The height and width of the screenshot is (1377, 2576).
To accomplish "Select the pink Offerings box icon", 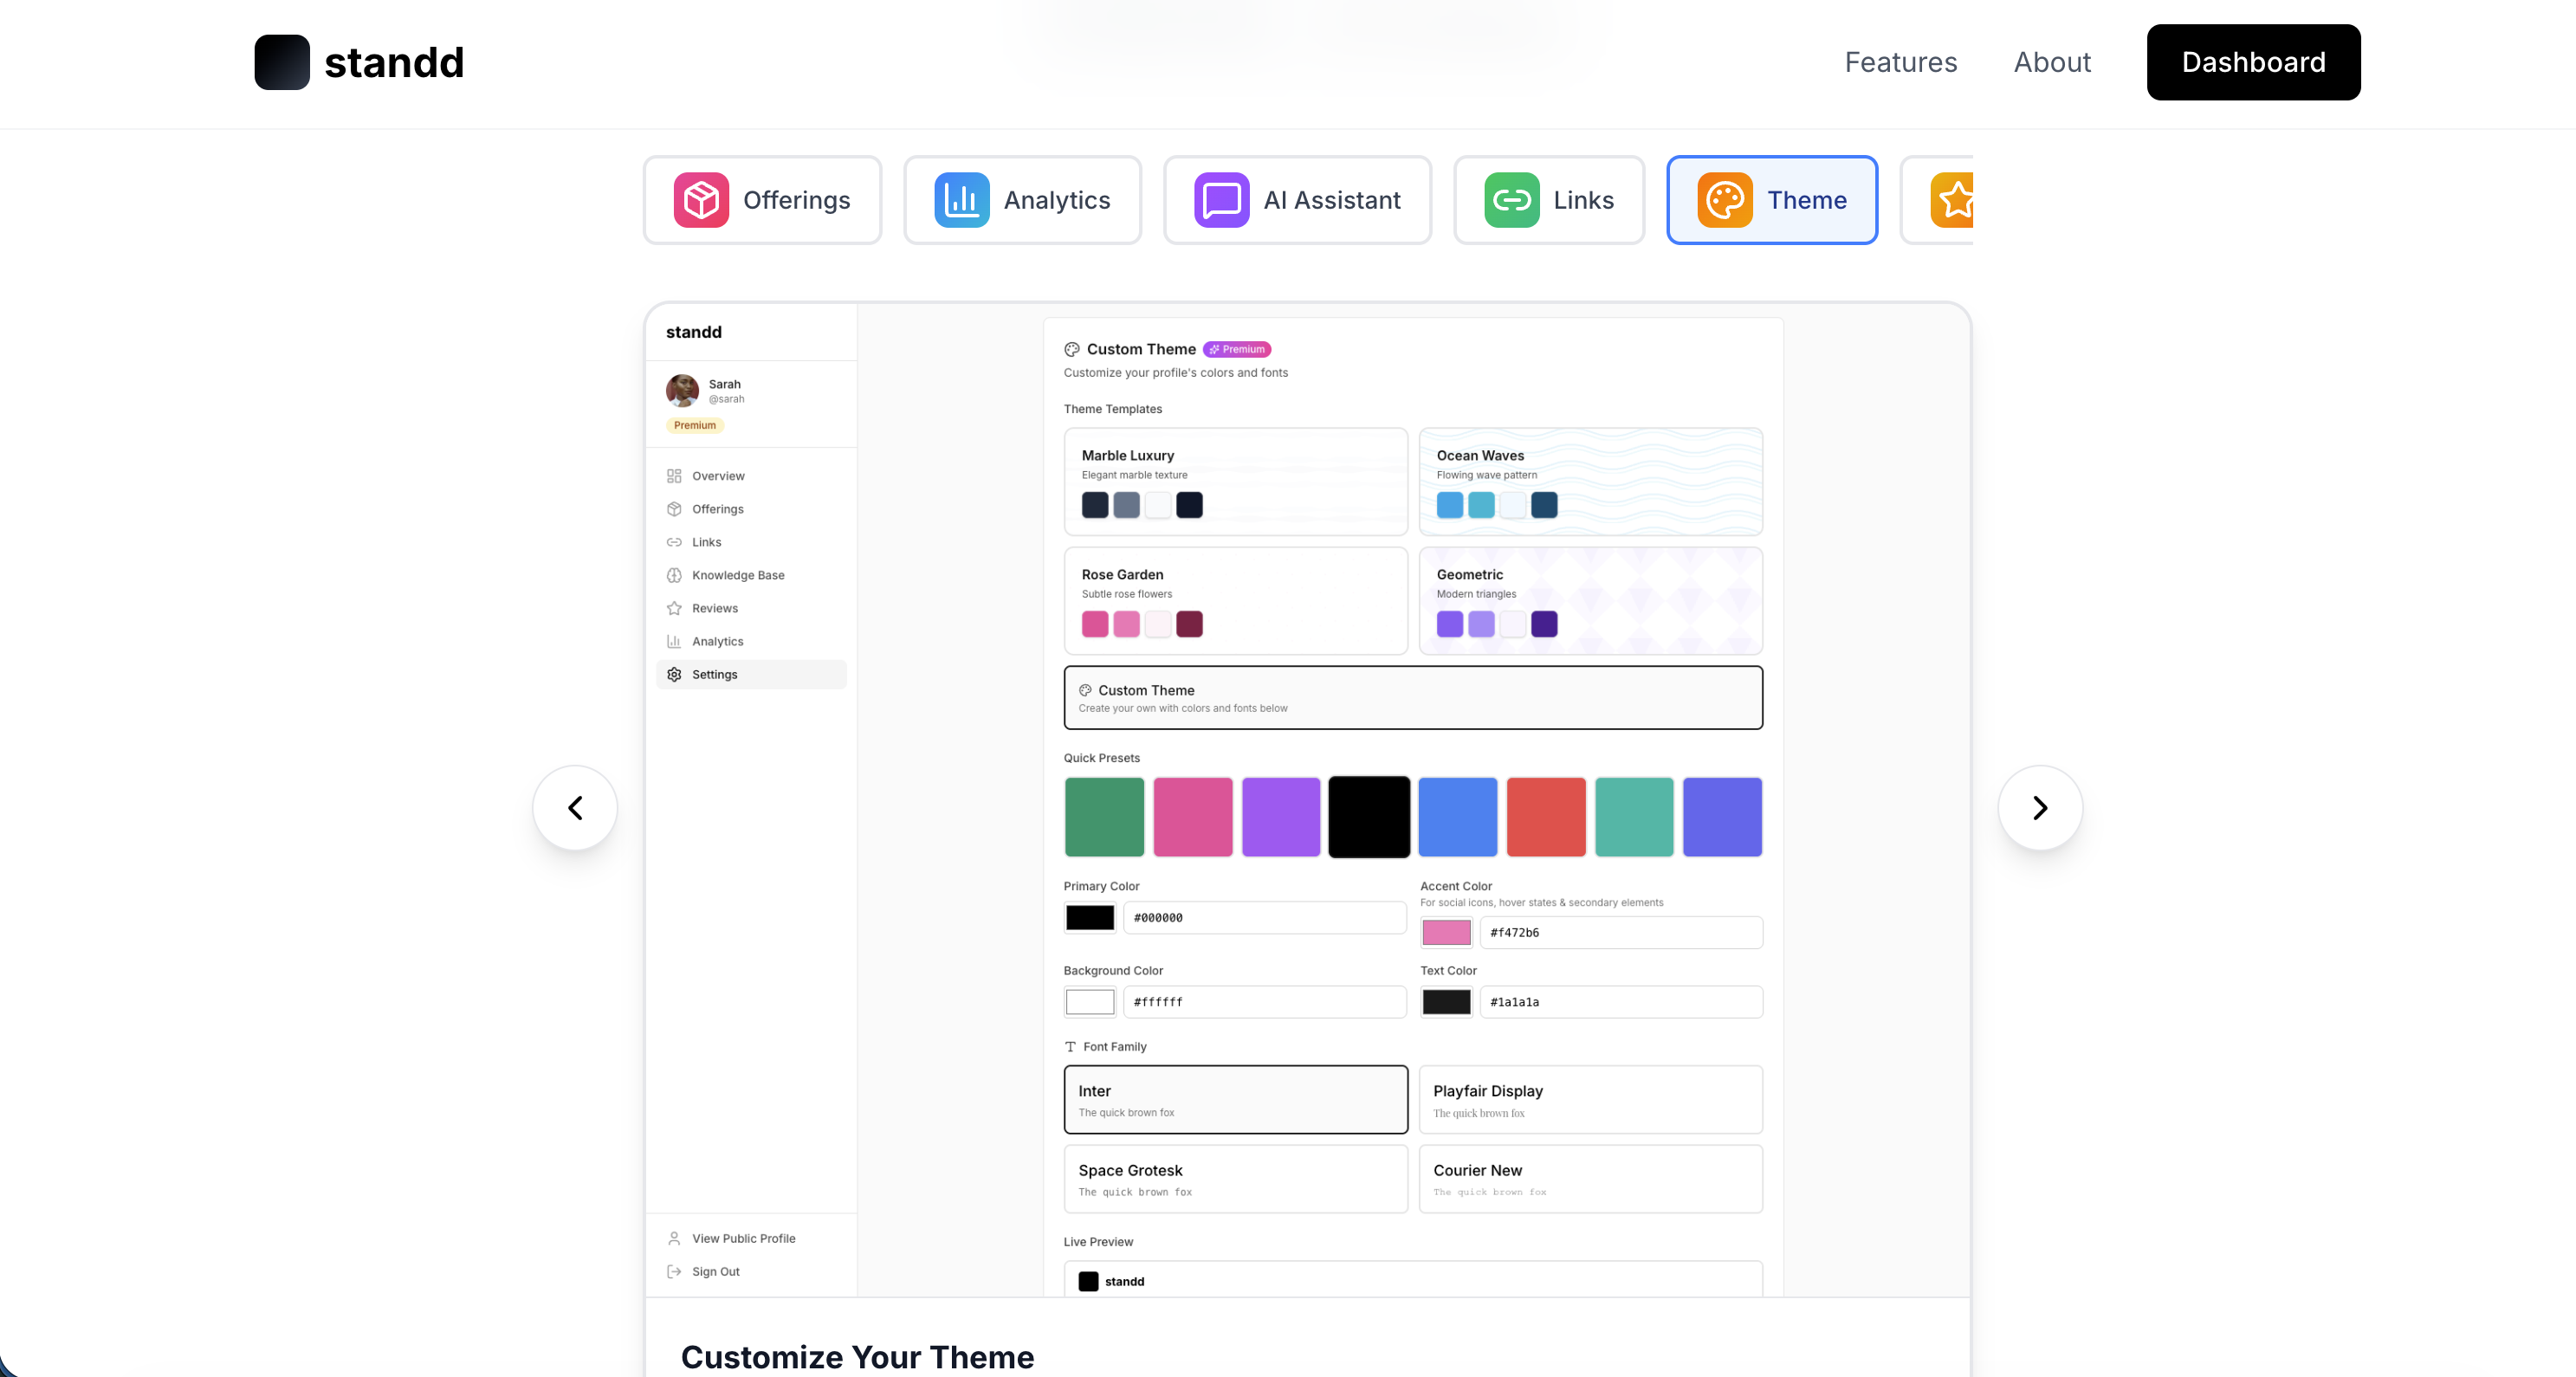I will 700,199.
